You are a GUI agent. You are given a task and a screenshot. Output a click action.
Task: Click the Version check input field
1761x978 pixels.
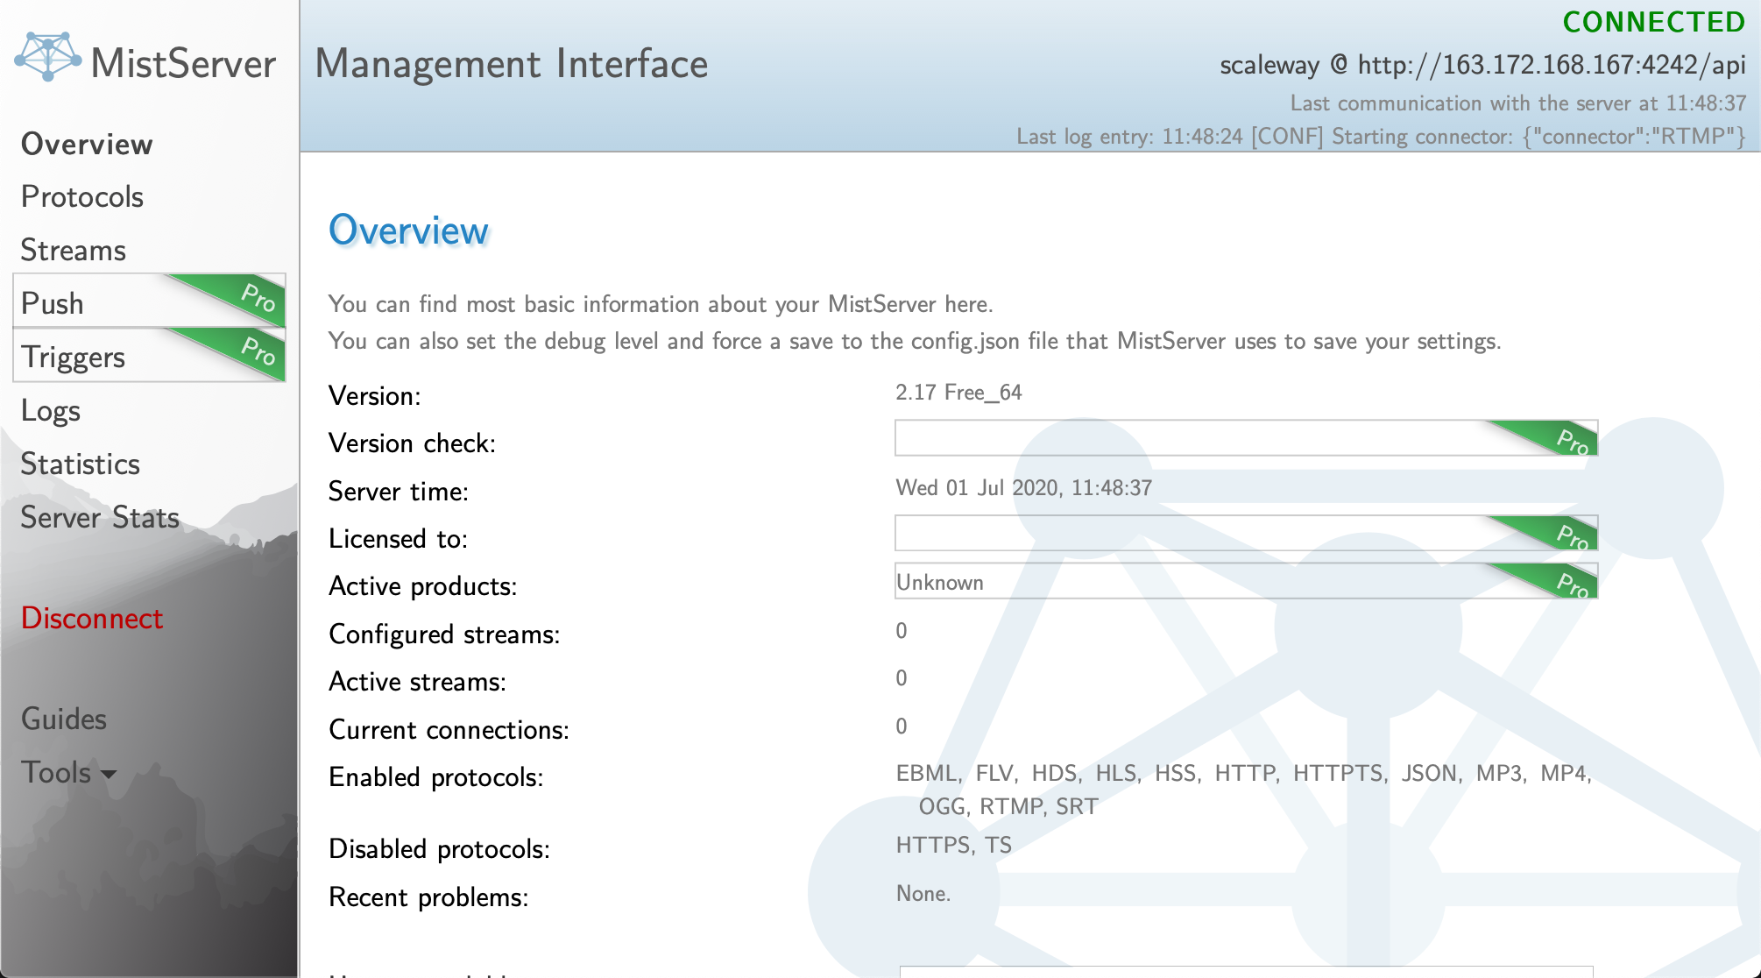coord(1183,438)
